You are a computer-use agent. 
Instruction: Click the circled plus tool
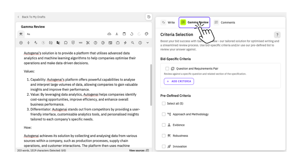coord(21,43)
